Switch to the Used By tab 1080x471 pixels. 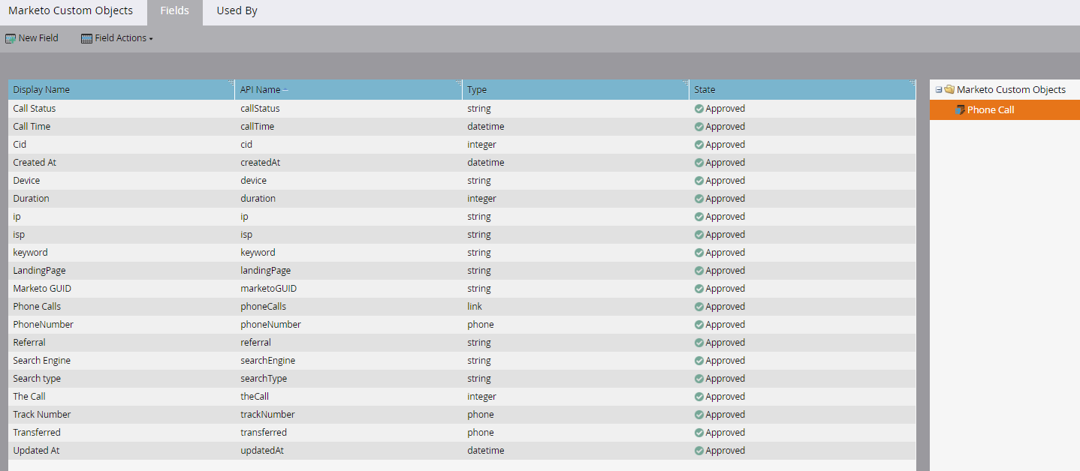pyautogui.click(x=237, y=11)
